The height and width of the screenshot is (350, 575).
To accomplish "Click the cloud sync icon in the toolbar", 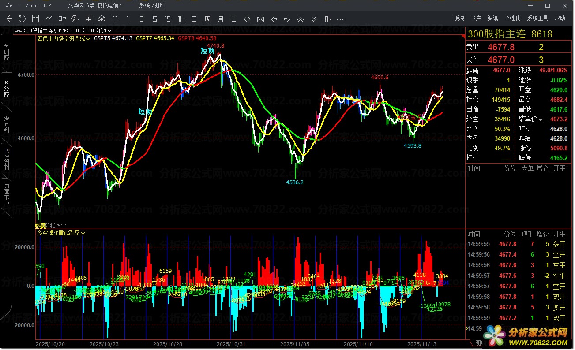I will click(101, 19).
